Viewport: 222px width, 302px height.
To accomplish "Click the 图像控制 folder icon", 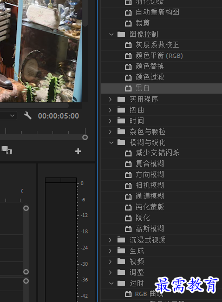I will click(121, 34).
